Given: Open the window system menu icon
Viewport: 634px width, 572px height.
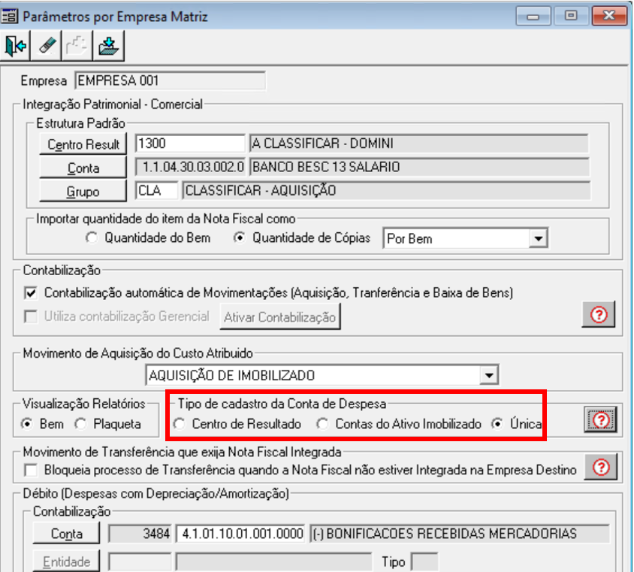Looking at the screenshot, I should click(x=9, y=17).
